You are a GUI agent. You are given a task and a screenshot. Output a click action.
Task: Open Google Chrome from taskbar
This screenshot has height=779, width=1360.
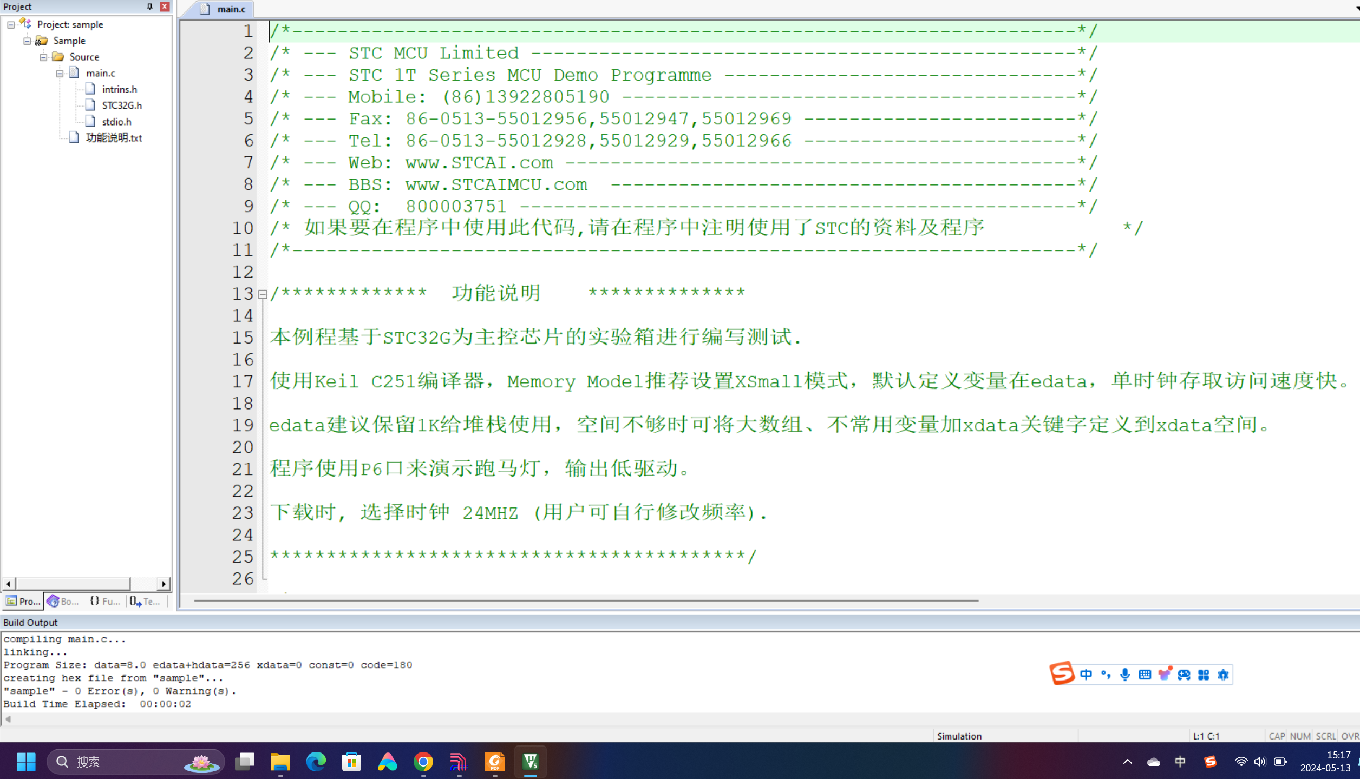point(423,762)
